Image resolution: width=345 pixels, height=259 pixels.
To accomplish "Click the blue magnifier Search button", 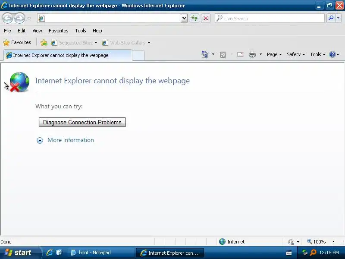I will click(x=331, y=18).
